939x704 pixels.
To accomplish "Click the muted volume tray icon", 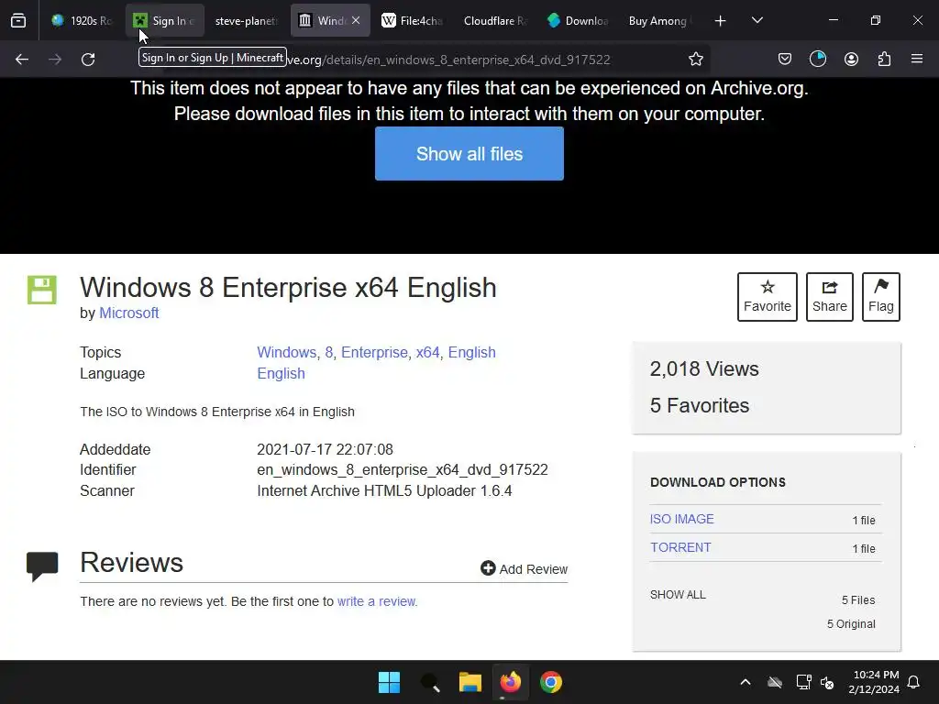I will [827, 682].
